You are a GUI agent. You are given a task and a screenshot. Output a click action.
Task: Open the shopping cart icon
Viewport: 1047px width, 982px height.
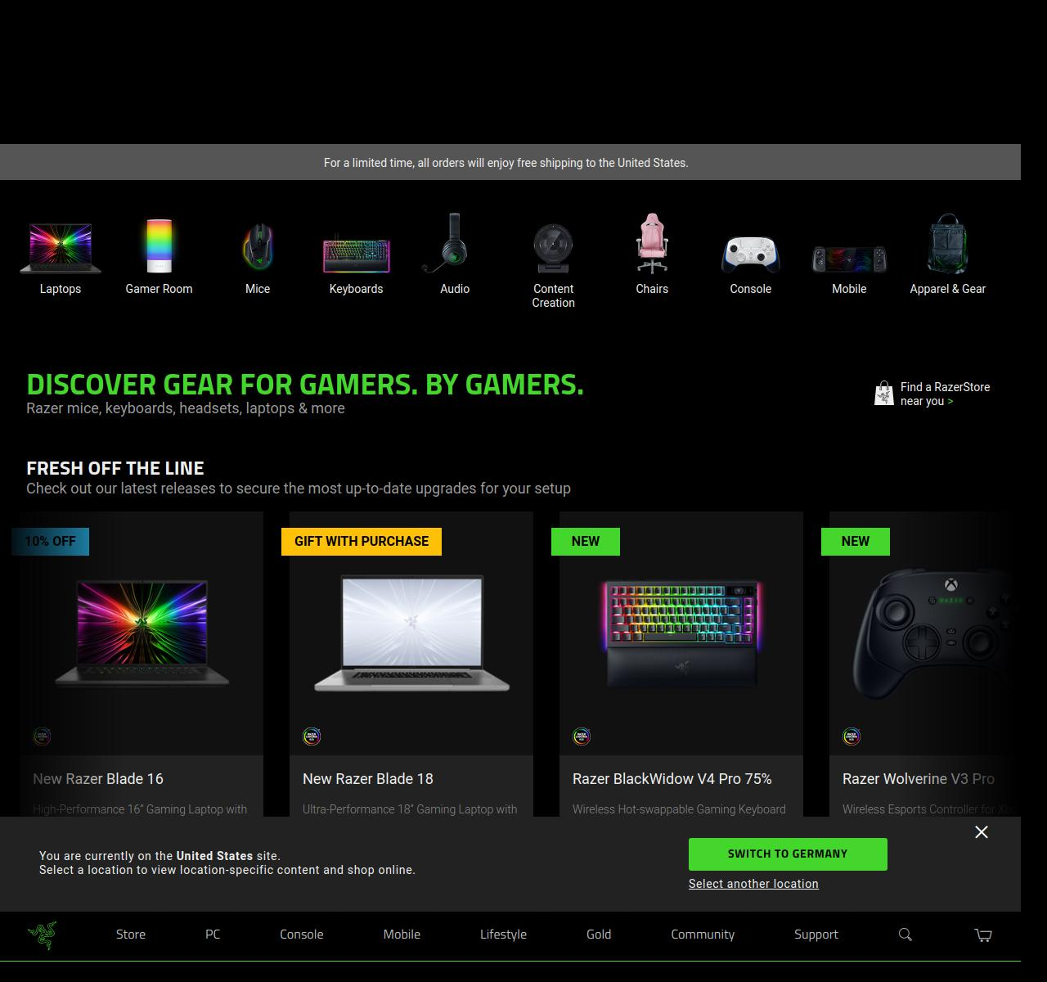(982, 934)
